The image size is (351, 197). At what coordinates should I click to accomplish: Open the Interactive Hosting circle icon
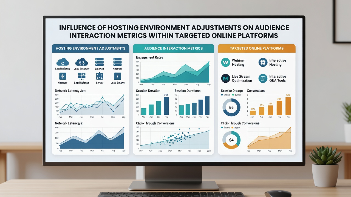263,62
